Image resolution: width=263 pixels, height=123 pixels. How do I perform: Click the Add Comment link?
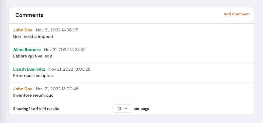[237, 14]
